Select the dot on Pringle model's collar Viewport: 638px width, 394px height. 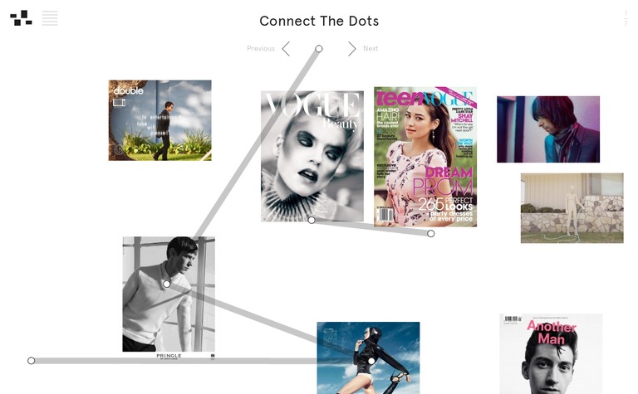pos(166,284)
